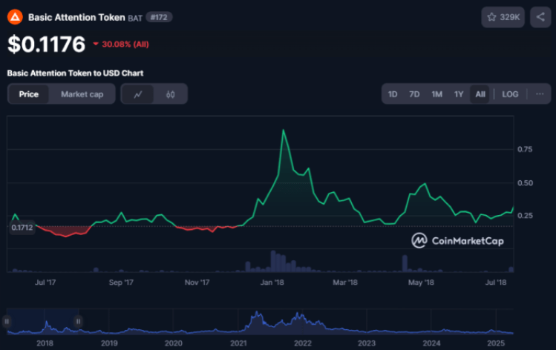Viewport: 556px width, 350px height.
Task: Select the 1D time range
Action: pyautogui.click(x=393, y=94)
